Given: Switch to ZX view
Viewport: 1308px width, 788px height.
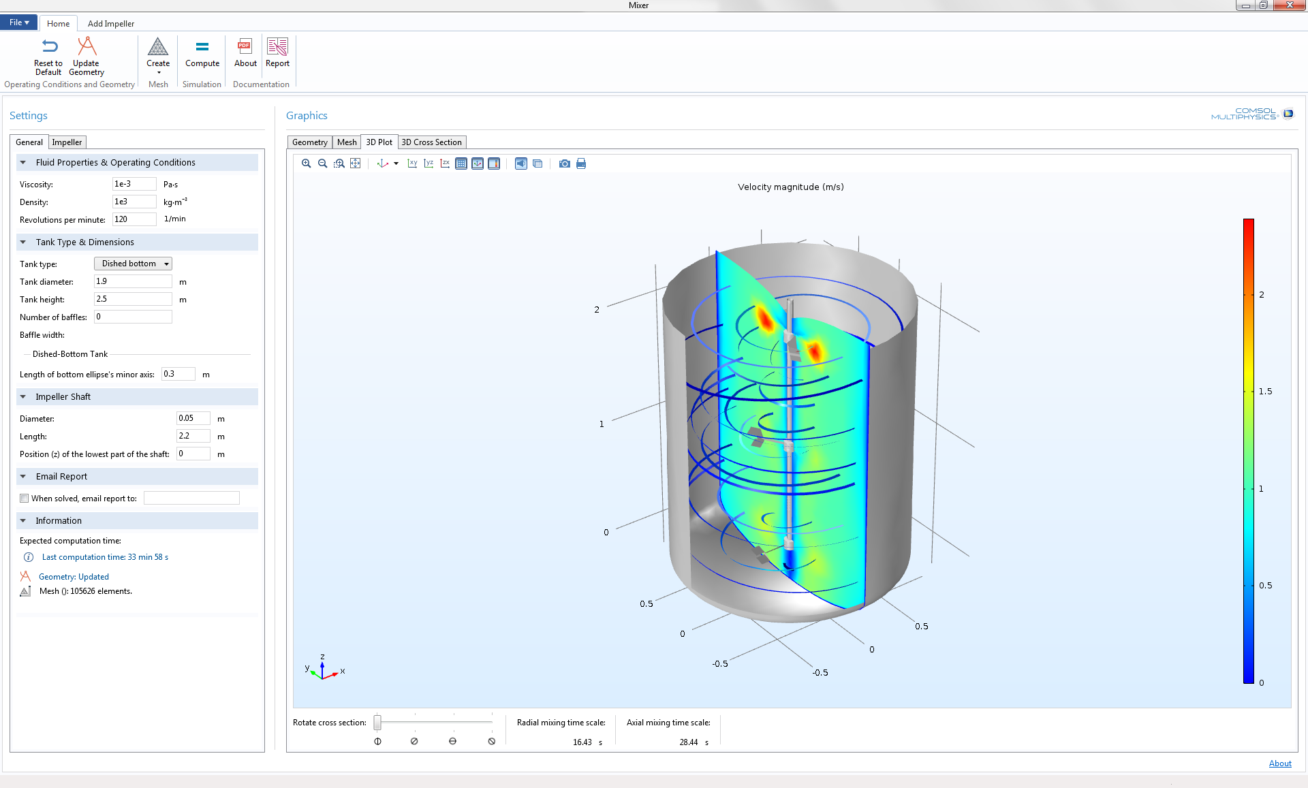Looking at the screenshot, I should click(x=445, y=163).
